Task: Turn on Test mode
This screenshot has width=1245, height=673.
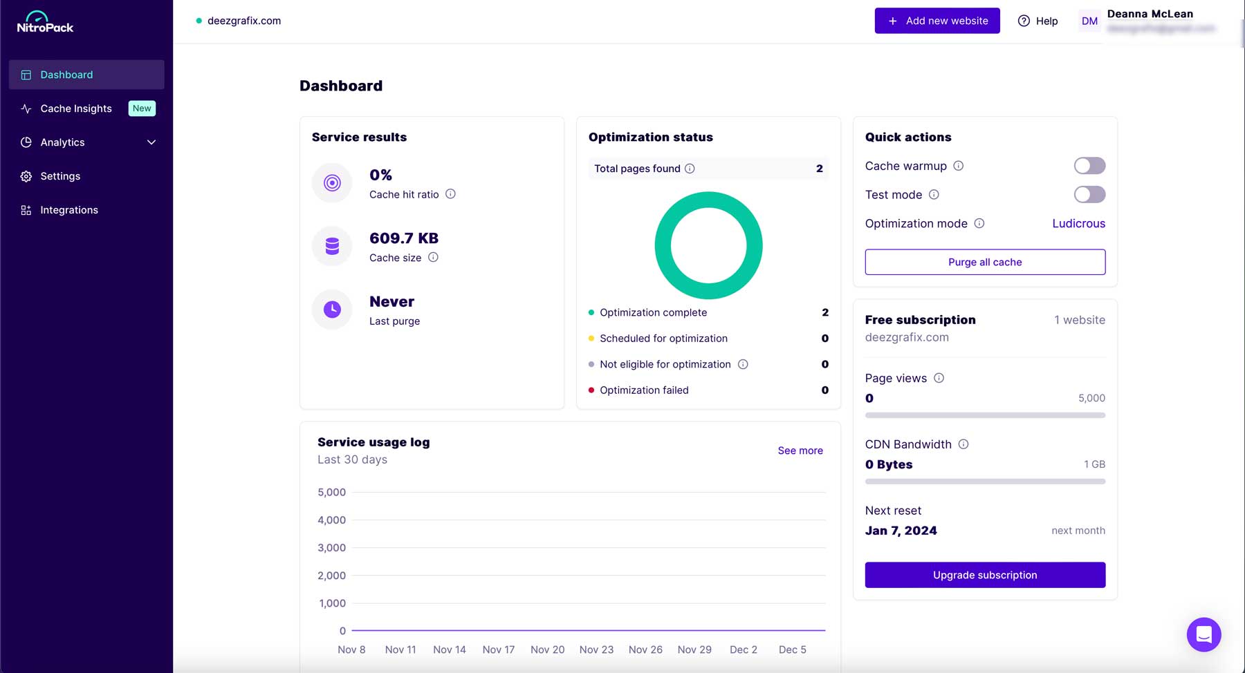Action: pyautogui.click(x=1089, y=194)
